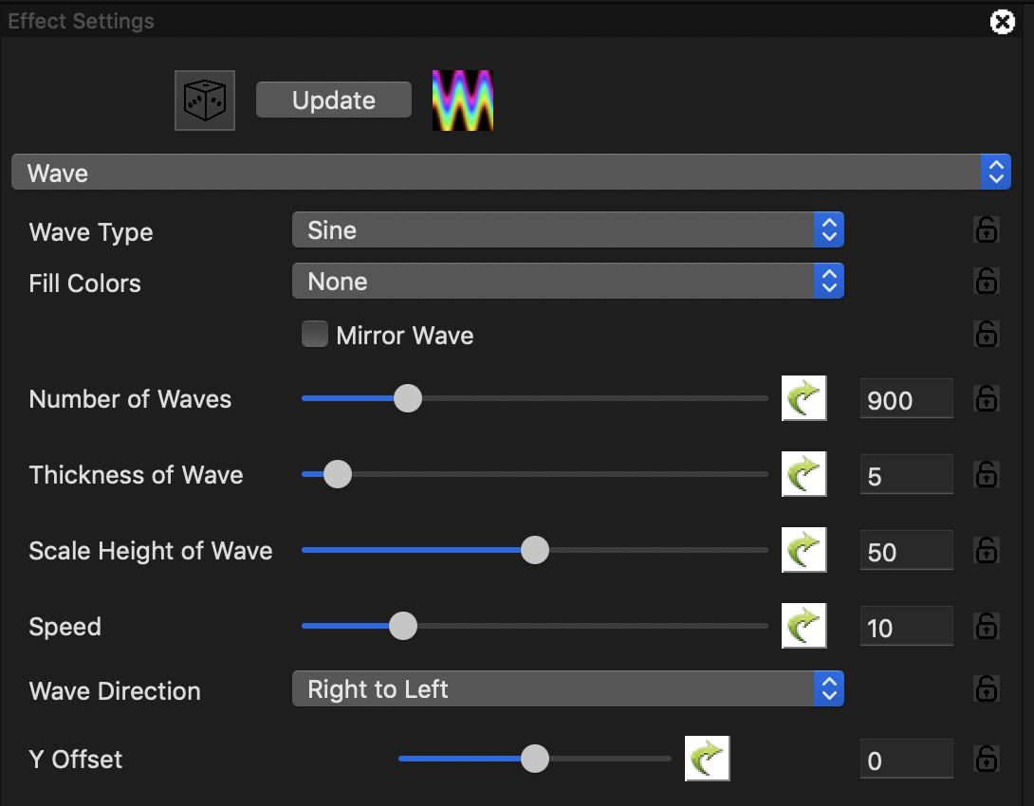
Task: Toggle the lock icon for Fill Colors
Action: tap(987, 282)
